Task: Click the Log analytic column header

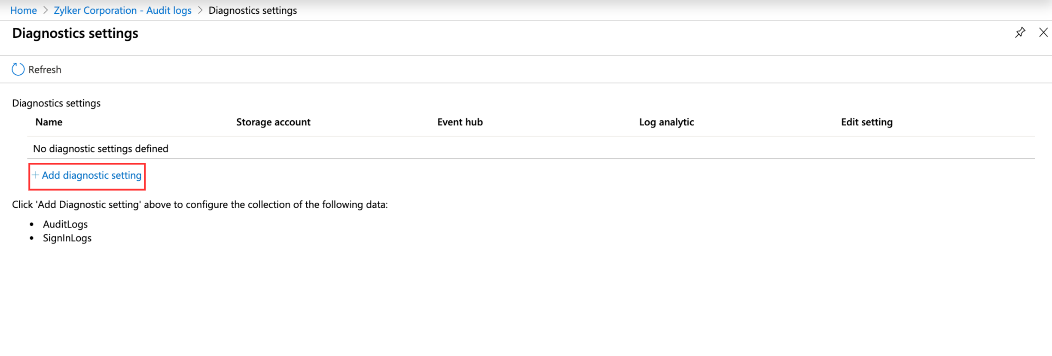Action: click(x=666, y=122)
